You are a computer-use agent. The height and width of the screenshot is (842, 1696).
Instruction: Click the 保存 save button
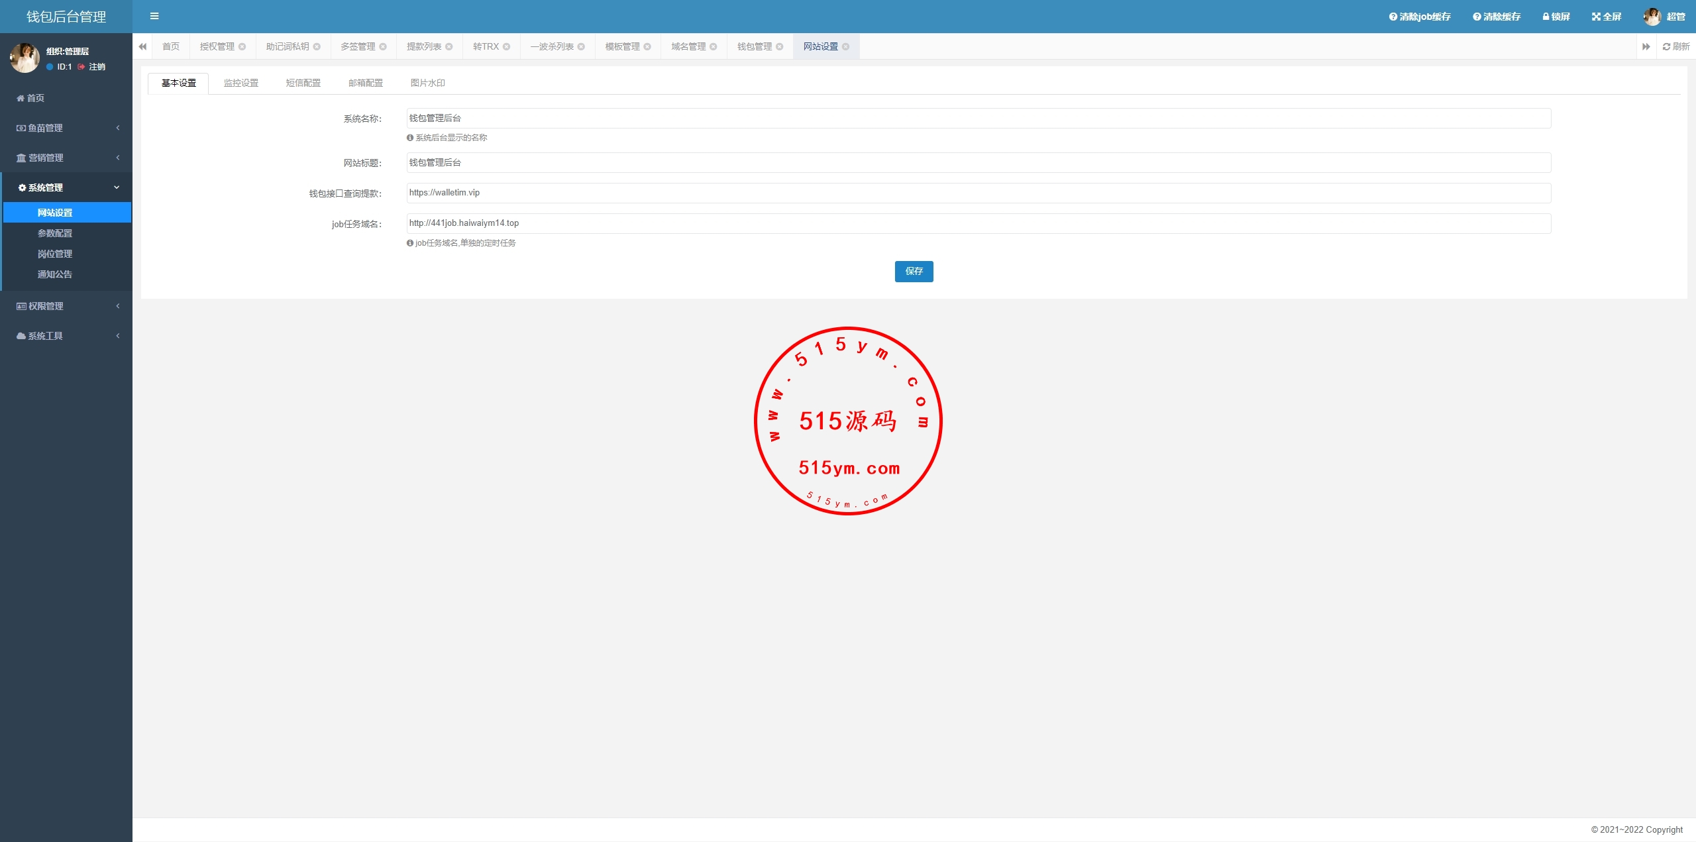914,271
